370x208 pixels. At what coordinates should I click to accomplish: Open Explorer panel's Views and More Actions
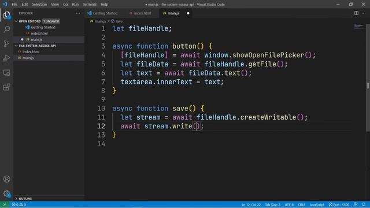point(78,13)
